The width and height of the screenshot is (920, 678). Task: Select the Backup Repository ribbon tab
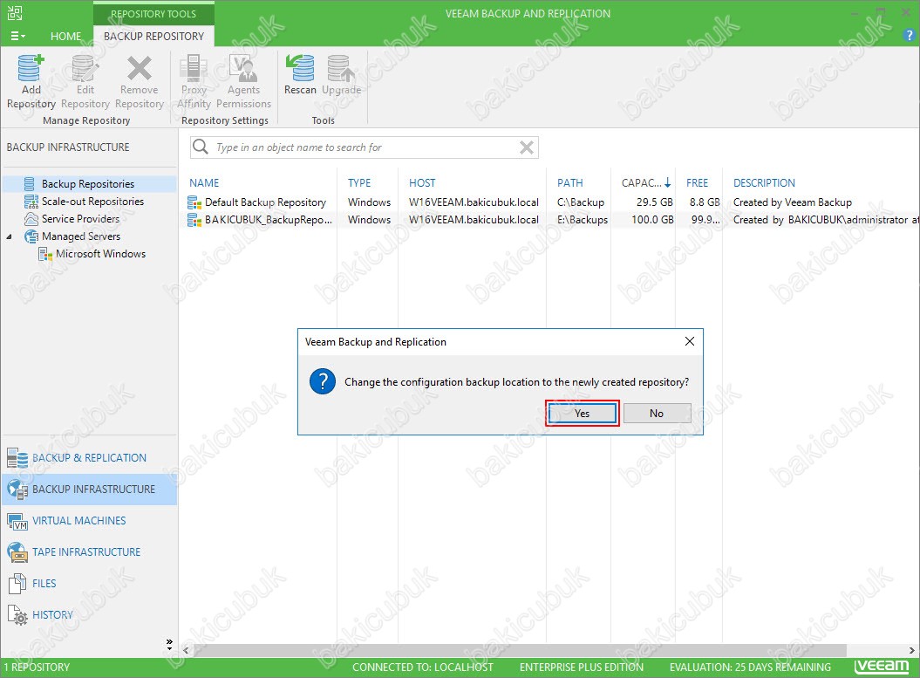[x=153, y=37]
